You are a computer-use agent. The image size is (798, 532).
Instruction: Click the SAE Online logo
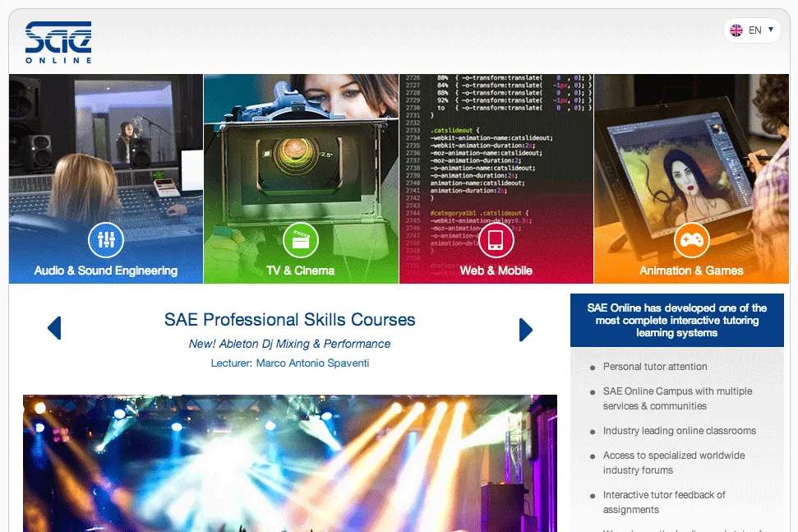[x=58, y=42]
